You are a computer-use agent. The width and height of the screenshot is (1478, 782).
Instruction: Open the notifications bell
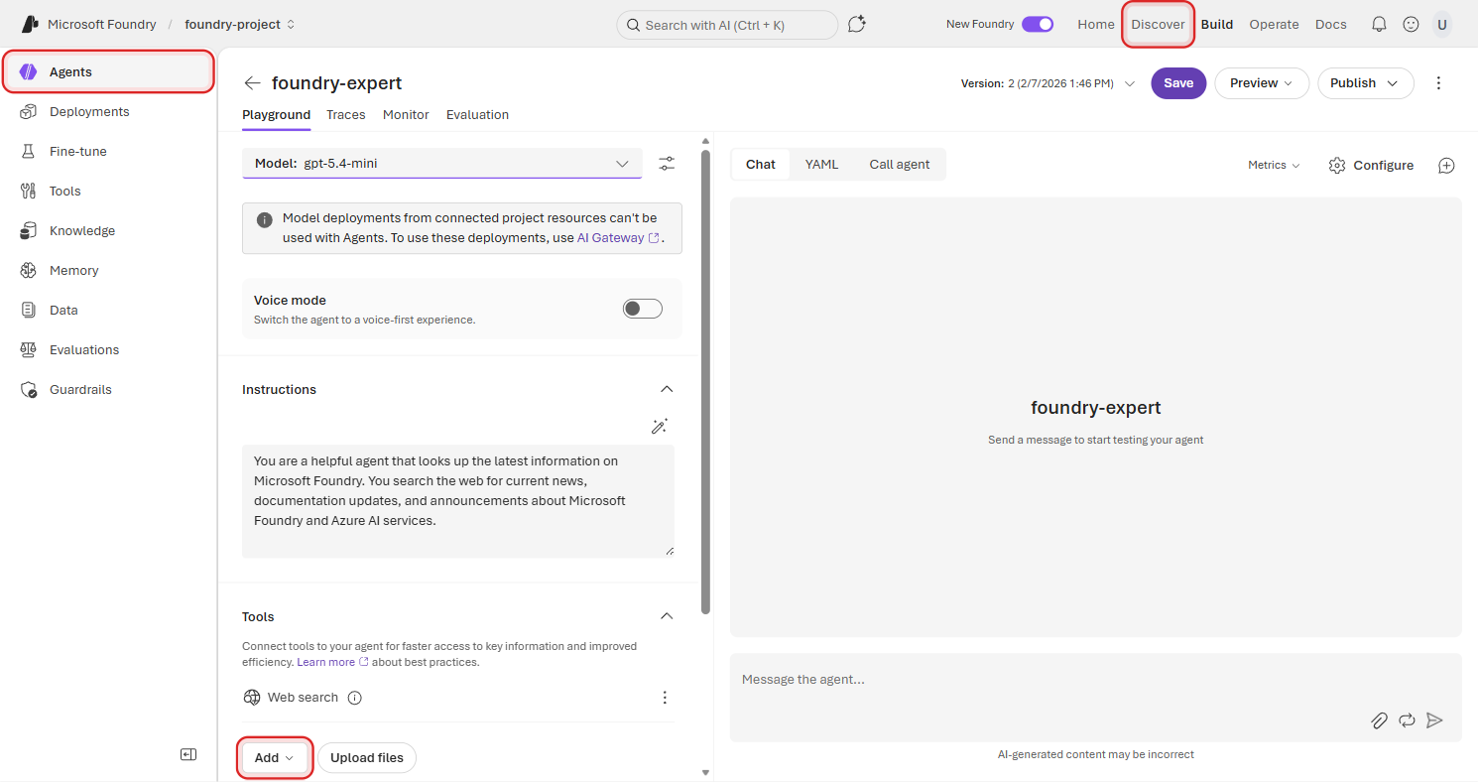point(1379,24)
